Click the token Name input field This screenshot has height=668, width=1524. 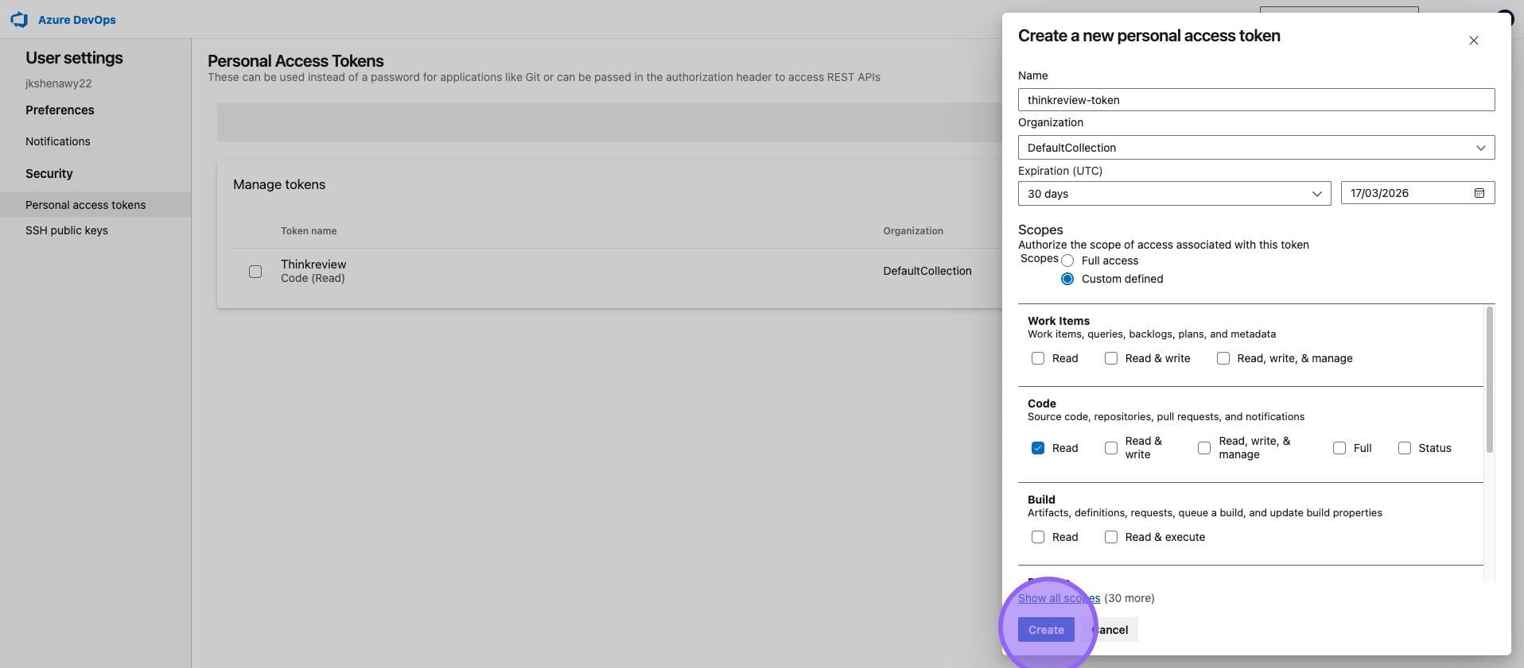point(1256,100)
